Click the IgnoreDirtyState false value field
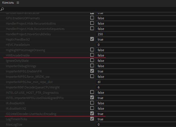 pyautogui.click(x=136, y=61)
